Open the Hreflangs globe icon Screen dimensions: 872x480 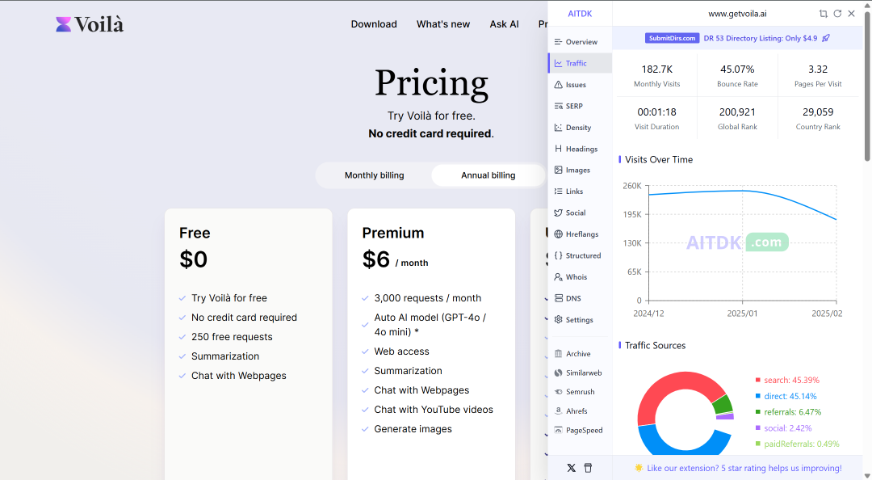pyautogui.click(x=559, y=234)
